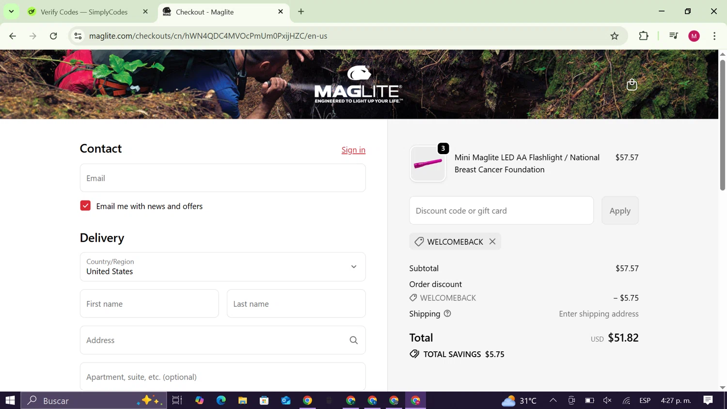Click the muted volume tray icon

tap(607, 400)
